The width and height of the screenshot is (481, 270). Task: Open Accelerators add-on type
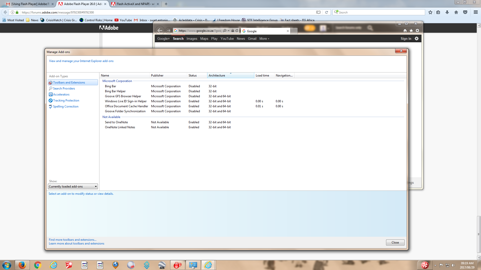pos(61,94)
